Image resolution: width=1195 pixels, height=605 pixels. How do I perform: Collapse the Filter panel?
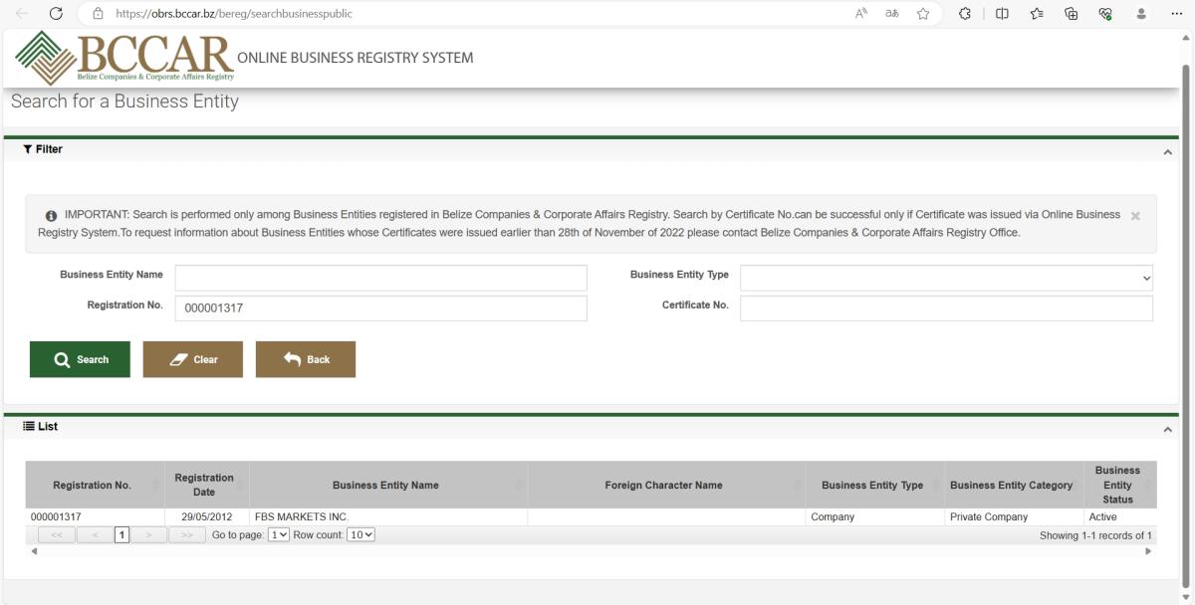click(1167, 152)
